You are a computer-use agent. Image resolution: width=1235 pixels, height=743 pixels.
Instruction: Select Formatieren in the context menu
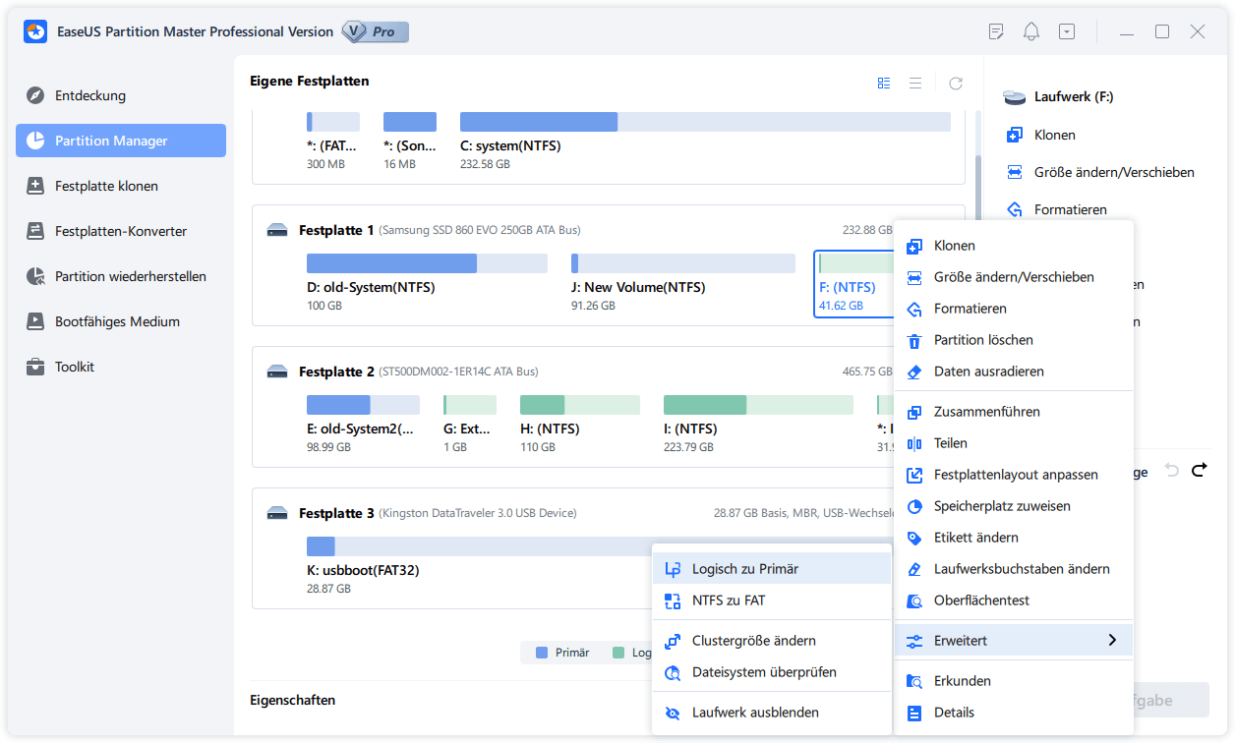[x=1014, y=309]
